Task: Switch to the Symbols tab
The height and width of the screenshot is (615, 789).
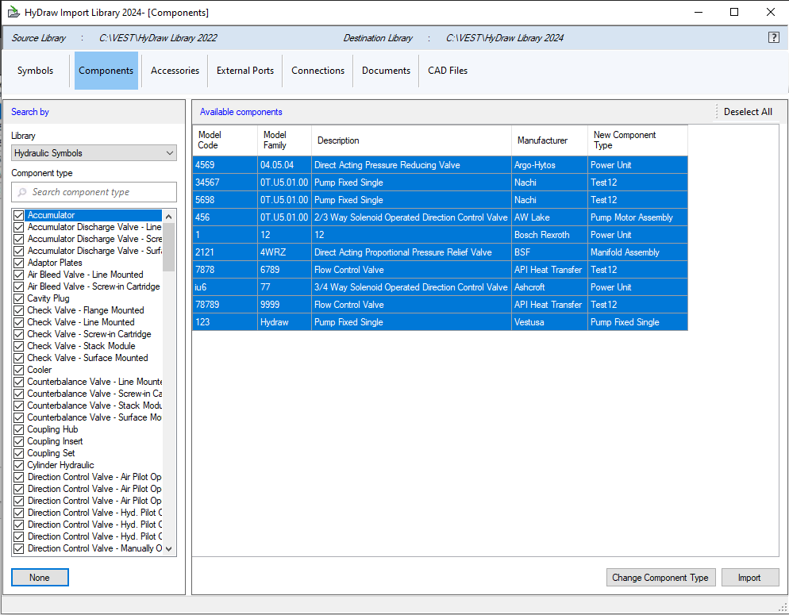Action: (35, 70)
